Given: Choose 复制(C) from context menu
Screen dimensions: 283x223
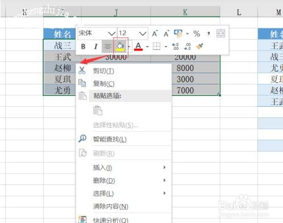Looking at the screenshot, I should (103, 83).
